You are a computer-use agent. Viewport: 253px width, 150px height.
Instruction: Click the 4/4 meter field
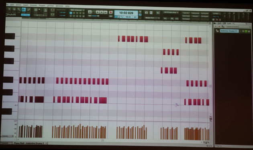[x=135, y=17]
